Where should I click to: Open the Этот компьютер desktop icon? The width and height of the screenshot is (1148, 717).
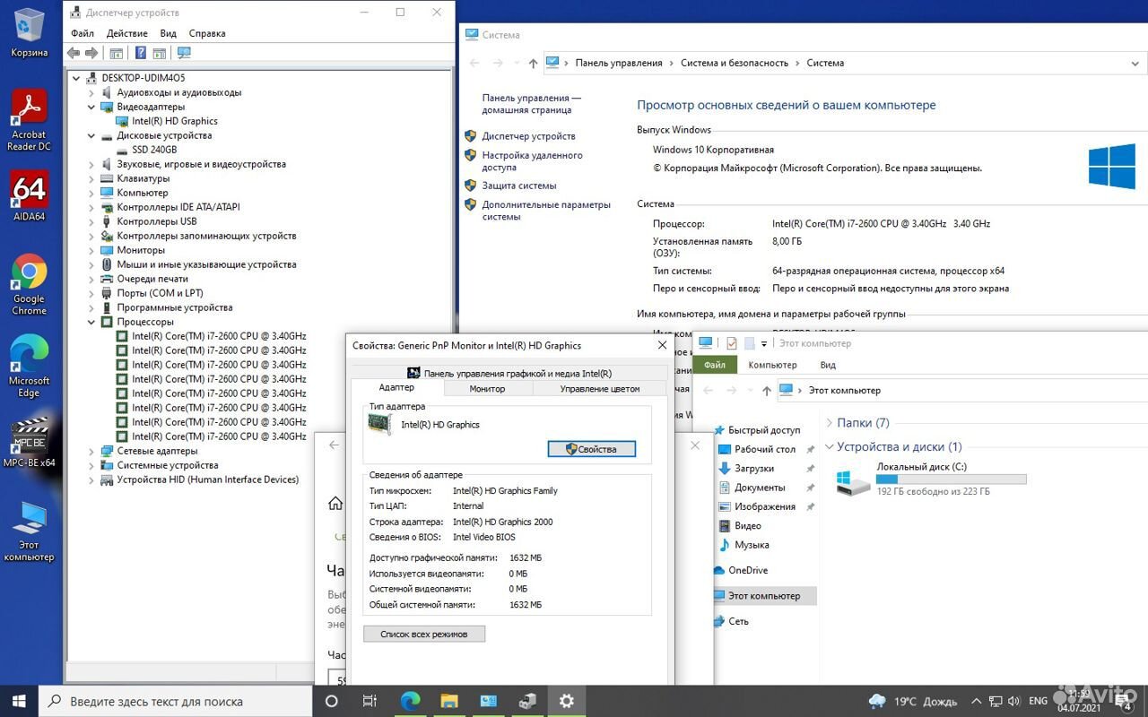(29, 531)
